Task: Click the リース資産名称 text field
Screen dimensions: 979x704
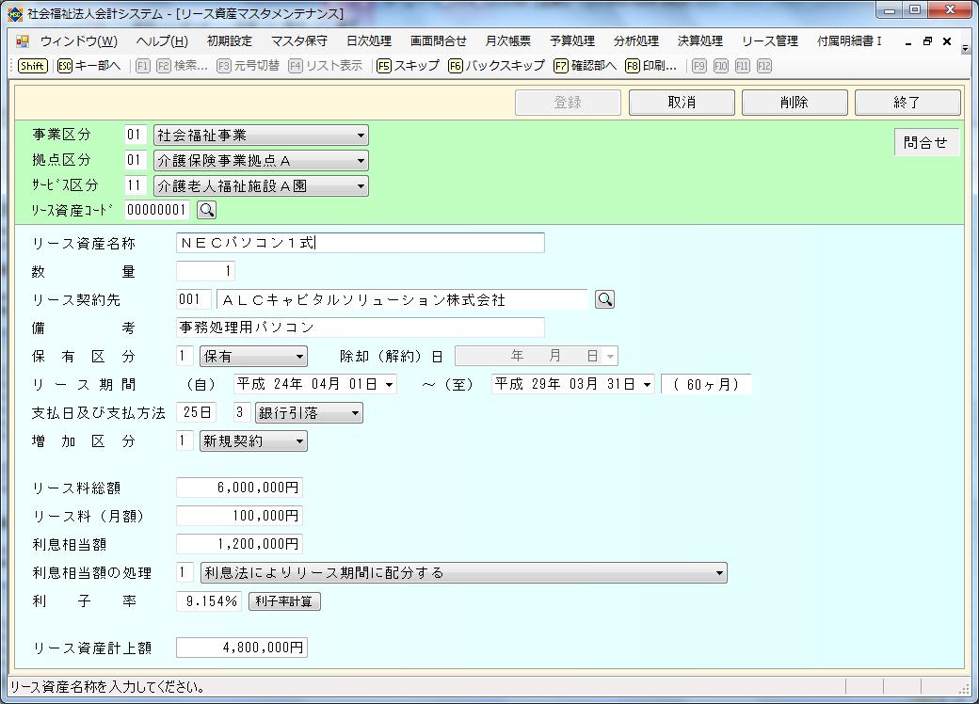Action: click(360, 243)
